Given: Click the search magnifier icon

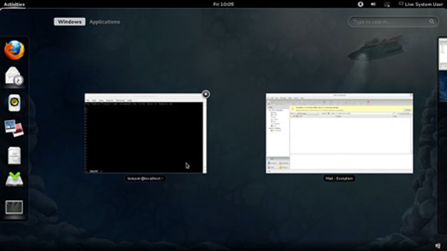Looking at the screenshot, I should (432, 22).
